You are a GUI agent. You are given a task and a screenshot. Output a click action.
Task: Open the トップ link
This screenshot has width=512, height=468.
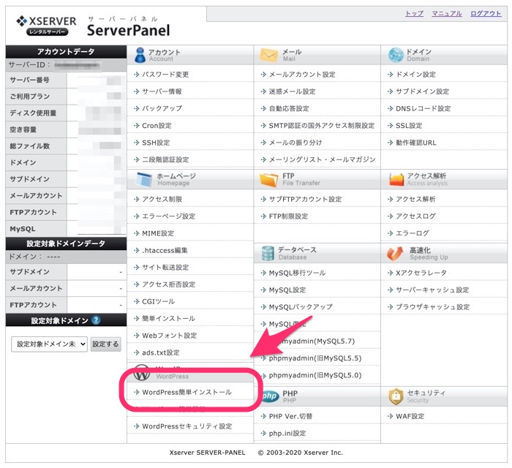click(x=414, y=13)
